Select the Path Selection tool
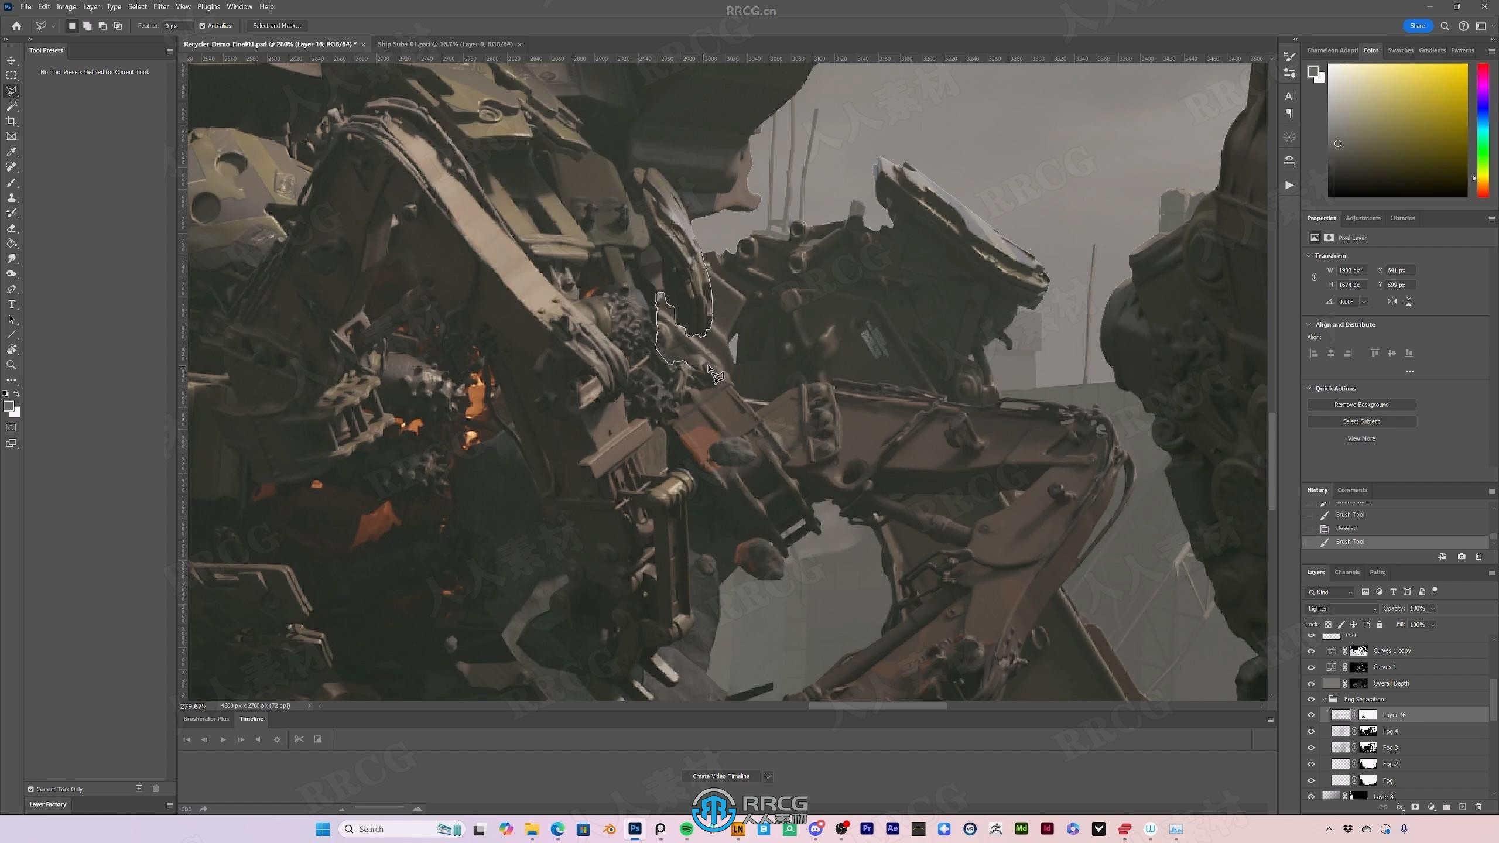The height and width of the screenshot is (843, 1499). [11, 319]
